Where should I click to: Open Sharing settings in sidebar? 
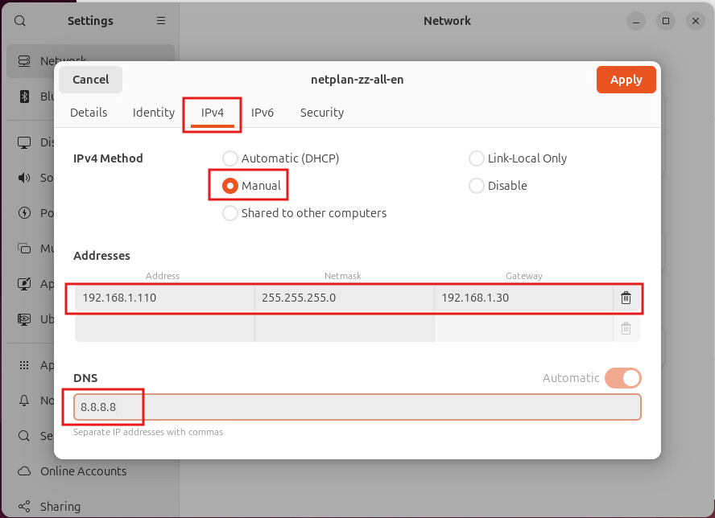pyautogui.click(x=90, y=506)
